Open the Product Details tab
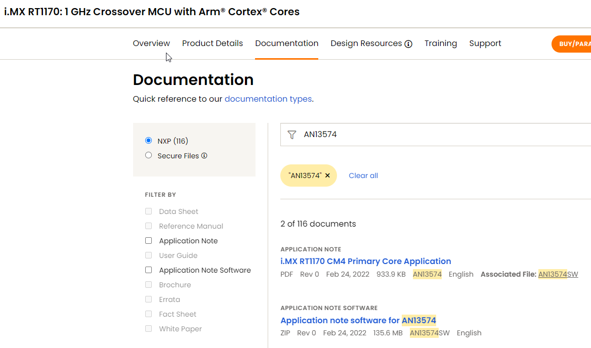591x348 pixels. 212,43
